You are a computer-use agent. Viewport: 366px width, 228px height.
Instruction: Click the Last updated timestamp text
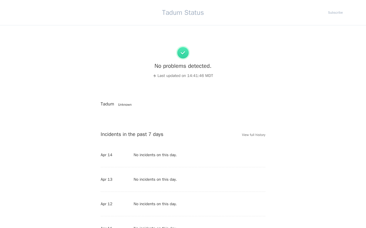coord(185,76)
